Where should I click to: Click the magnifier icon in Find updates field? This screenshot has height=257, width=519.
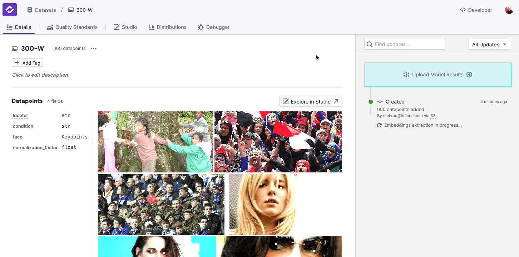370,44
